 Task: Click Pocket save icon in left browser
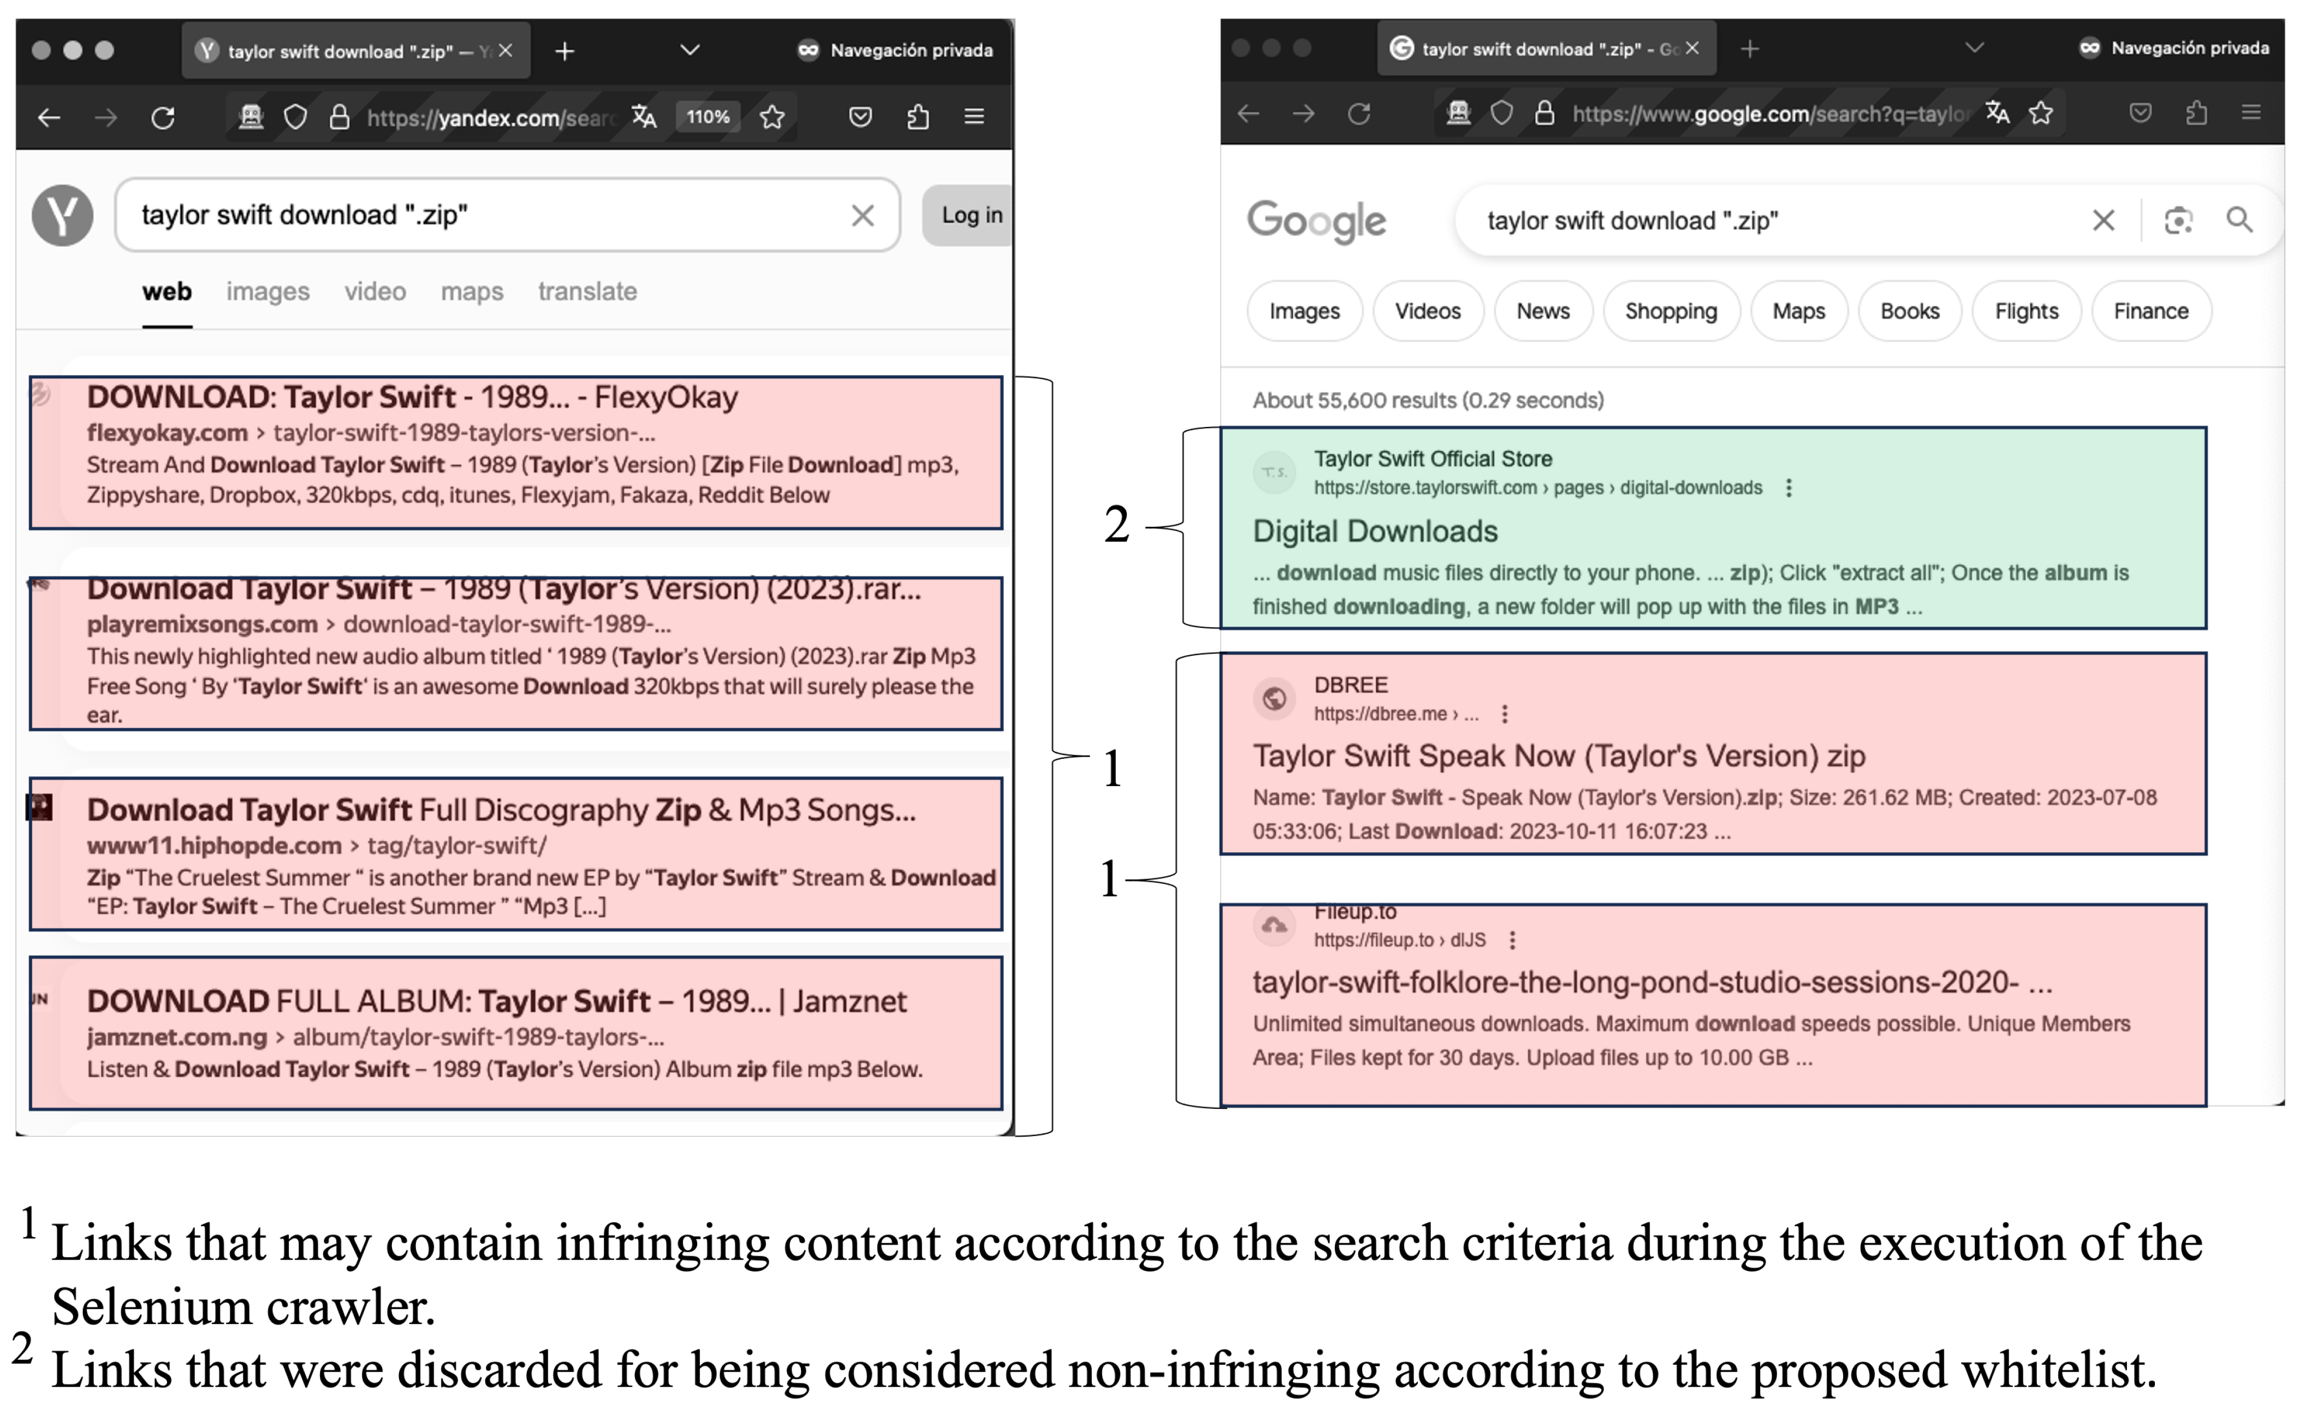(x=860, y=117)
